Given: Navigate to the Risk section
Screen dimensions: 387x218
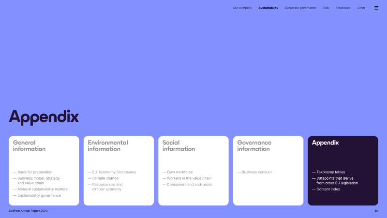Looking at the screenshot, I should tap(326, 8).
